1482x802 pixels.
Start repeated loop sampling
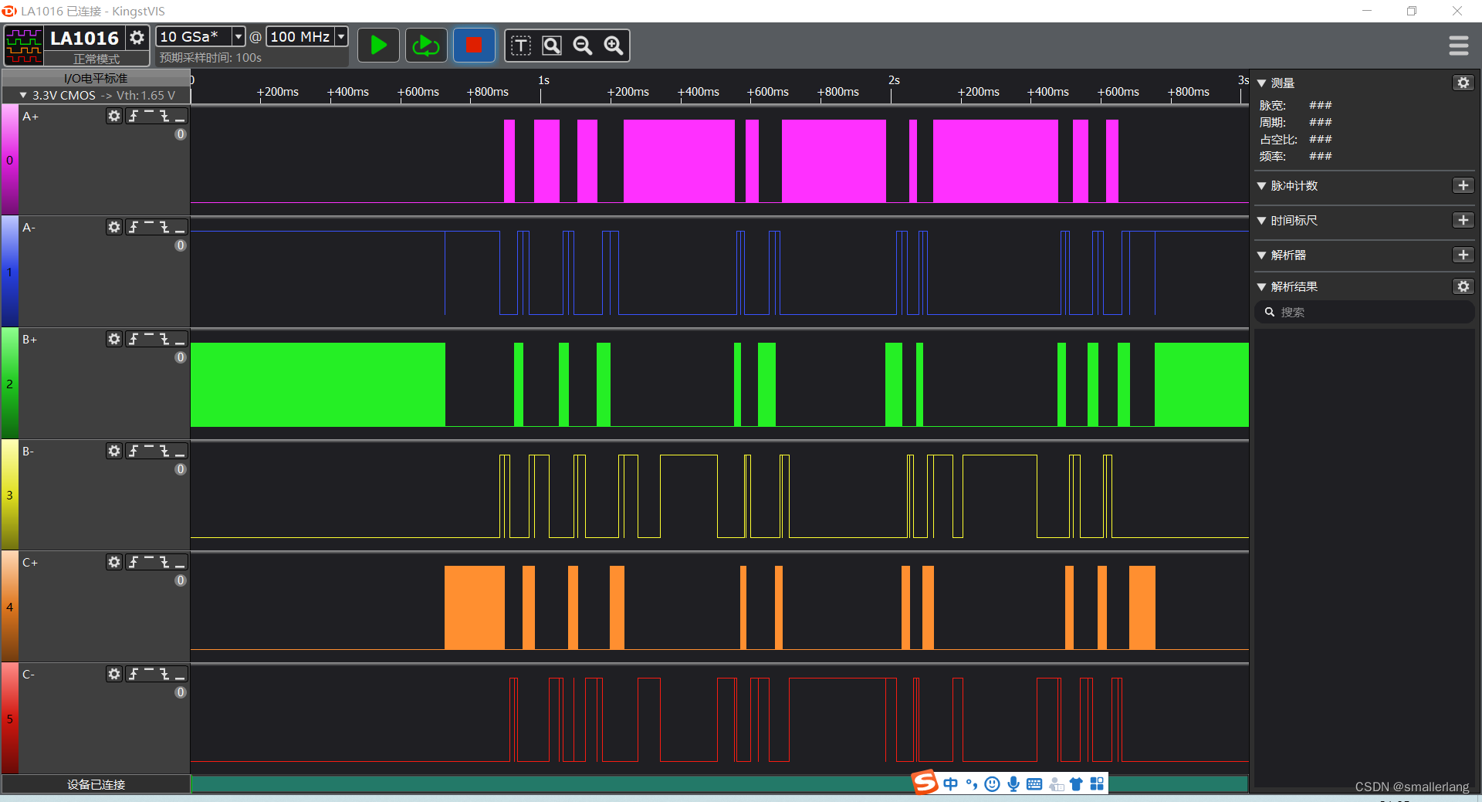tap(426, 46)
